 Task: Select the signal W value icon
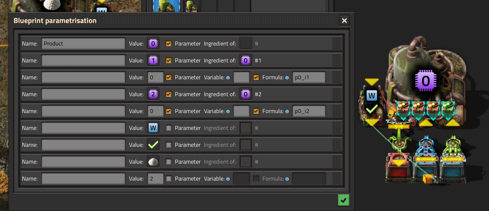(x=153, y=128)
